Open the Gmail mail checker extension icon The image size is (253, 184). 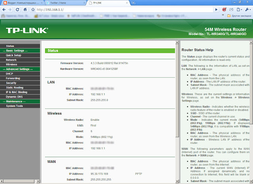click(231, 9)
